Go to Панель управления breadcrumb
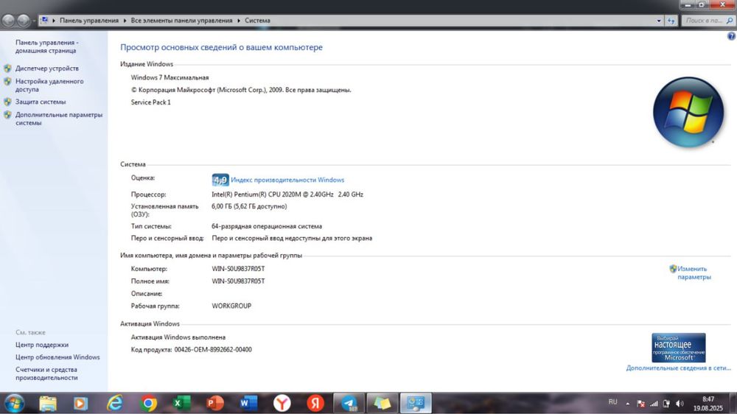 (89, 21)
